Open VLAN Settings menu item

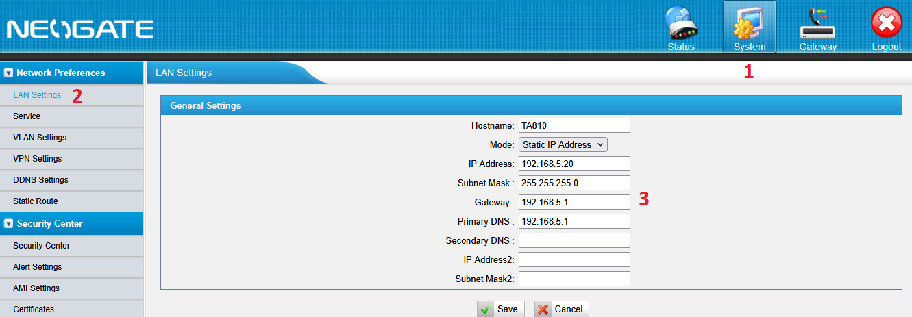40,138
